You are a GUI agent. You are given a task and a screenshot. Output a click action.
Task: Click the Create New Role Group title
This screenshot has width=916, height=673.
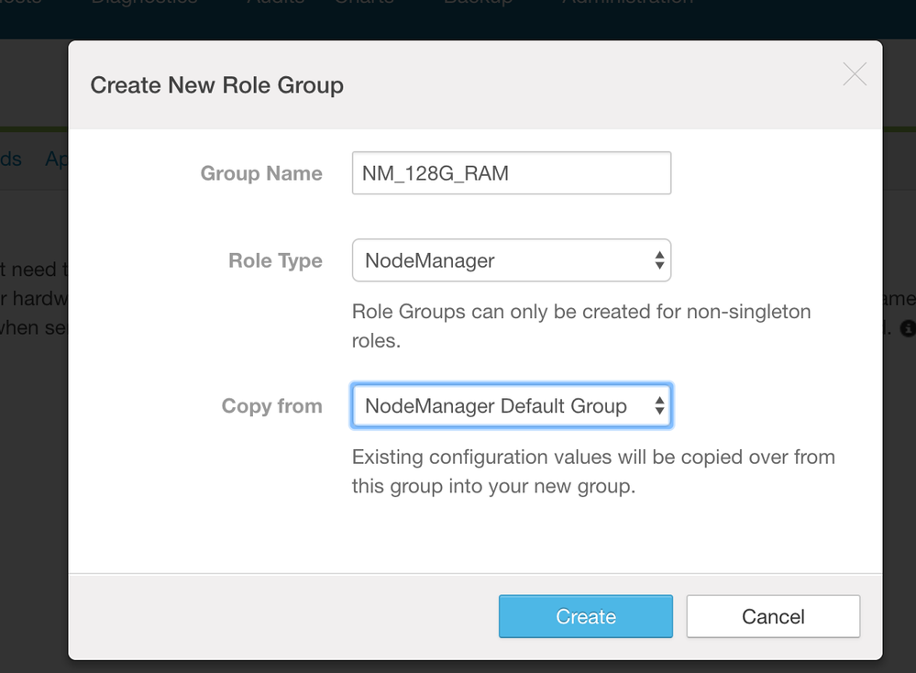point(216,85)
